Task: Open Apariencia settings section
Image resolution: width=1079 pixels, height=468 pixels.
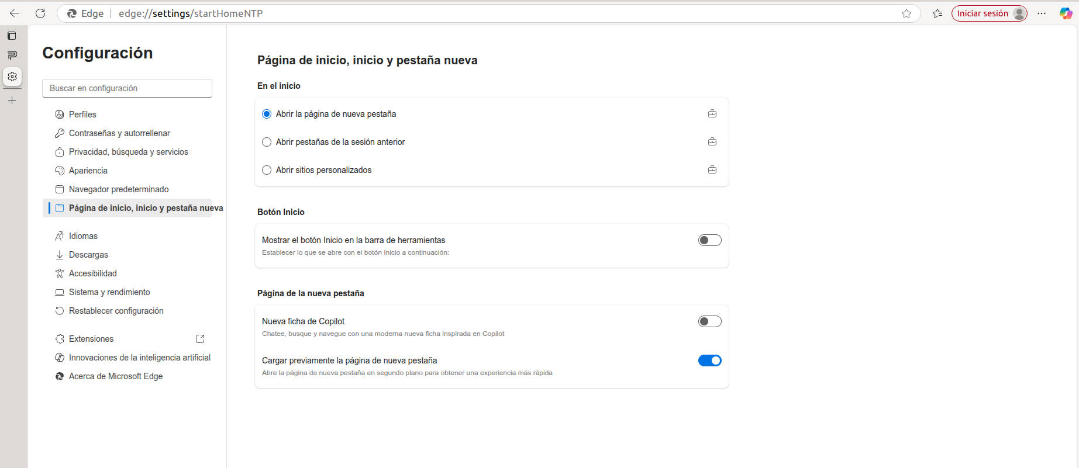Action: coord(88,171)
